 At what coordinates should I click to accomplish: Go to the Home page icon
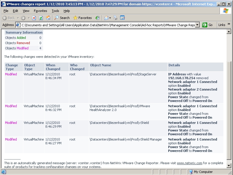coord(48,18)
